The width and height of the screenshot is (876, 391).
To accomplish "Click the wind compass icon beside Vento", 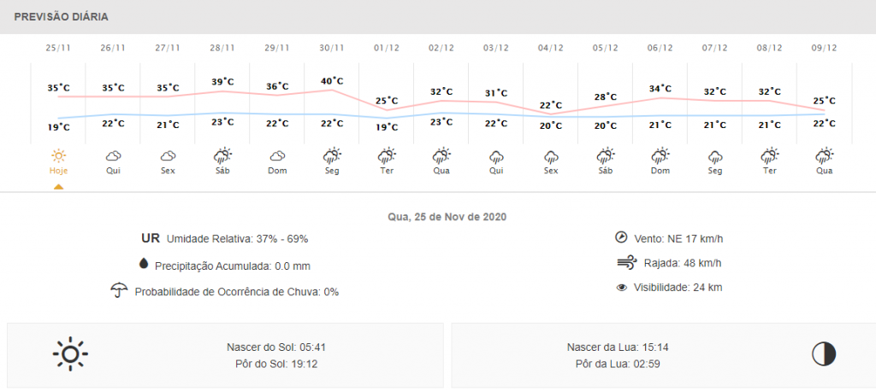I will pyautogui.click(x=622, y=237).
